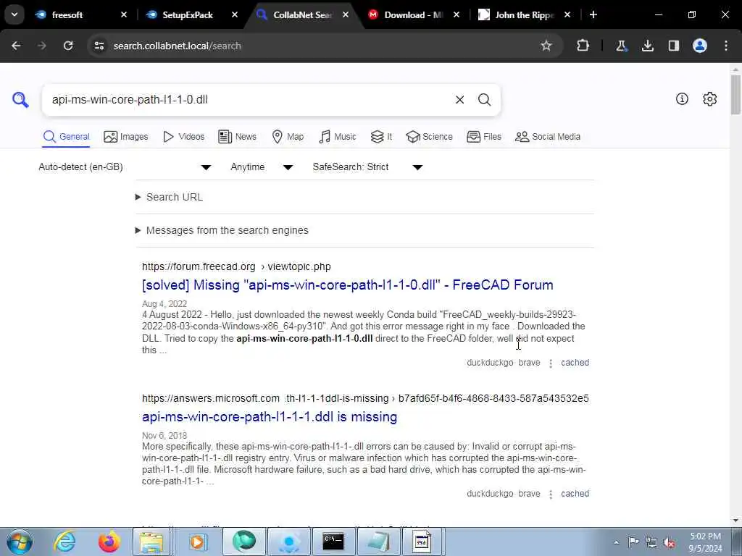This screenshot has height=556, width=742.
Task: Open browser extensions puzzle icon
Action: [583, 46]
